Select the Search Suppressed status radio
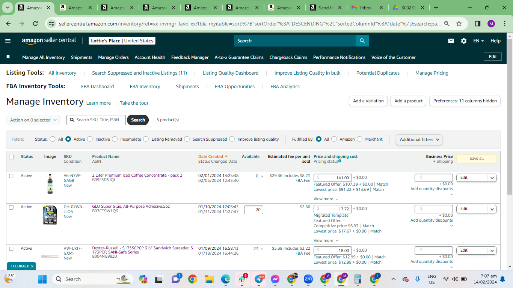This screenshot has width=513, height=288. (x=187, y=139)
